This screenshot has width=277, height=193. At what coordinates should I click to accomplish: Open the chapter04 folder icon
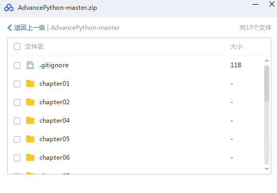(30, 121)
